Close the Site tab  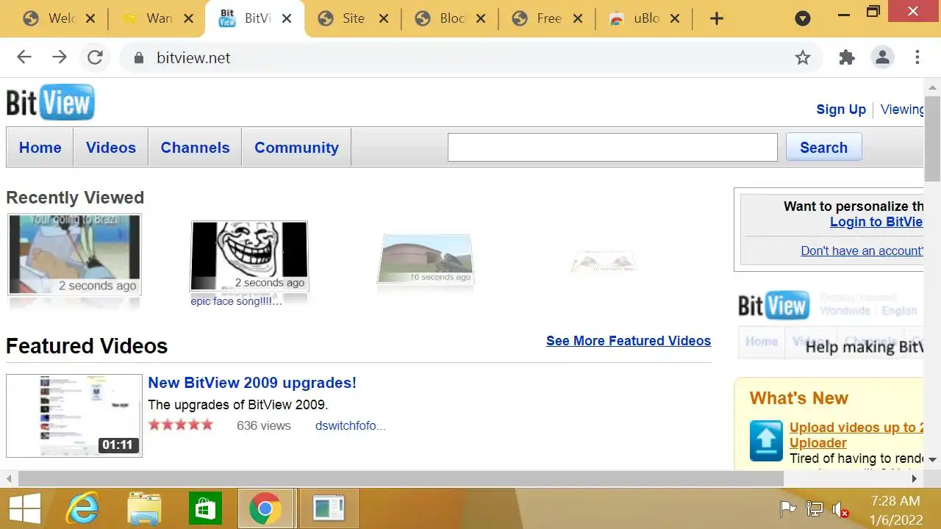382,19
